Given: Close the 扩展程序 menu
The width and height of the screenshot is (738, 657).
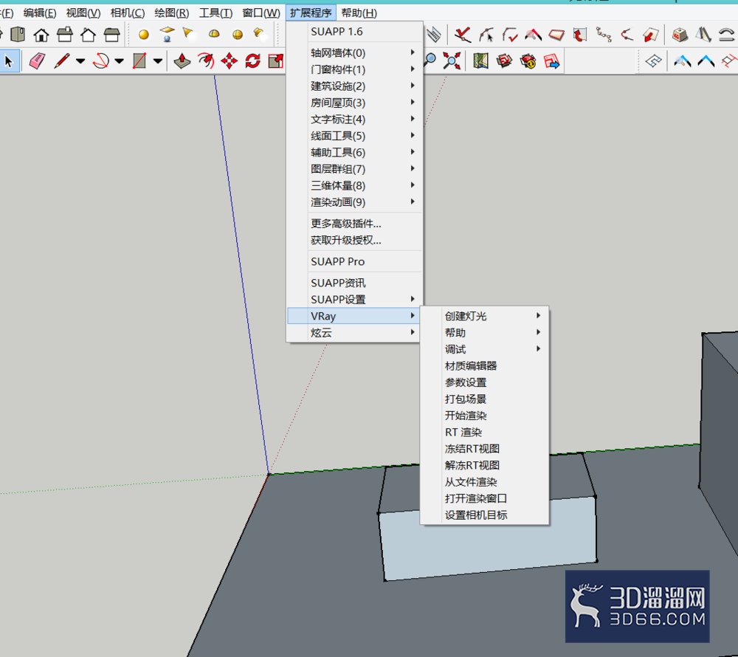Looking at the screenshot, I should (311, 13).
